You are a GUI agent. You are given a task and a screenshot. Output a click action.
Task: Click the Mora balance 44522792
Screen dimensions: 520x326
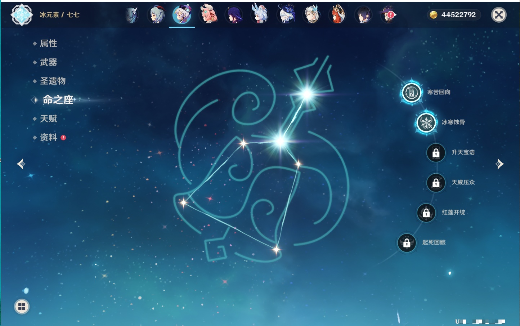458,15
